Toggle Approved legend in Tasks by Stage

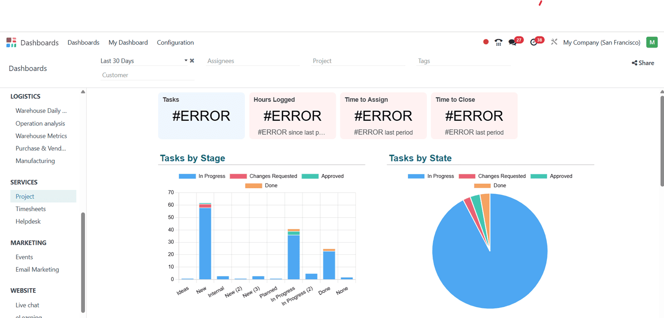point(322,176)
